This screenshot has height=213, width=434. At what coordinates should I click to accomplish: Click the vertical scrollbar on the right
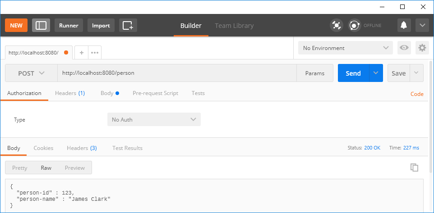pos(431,116)
